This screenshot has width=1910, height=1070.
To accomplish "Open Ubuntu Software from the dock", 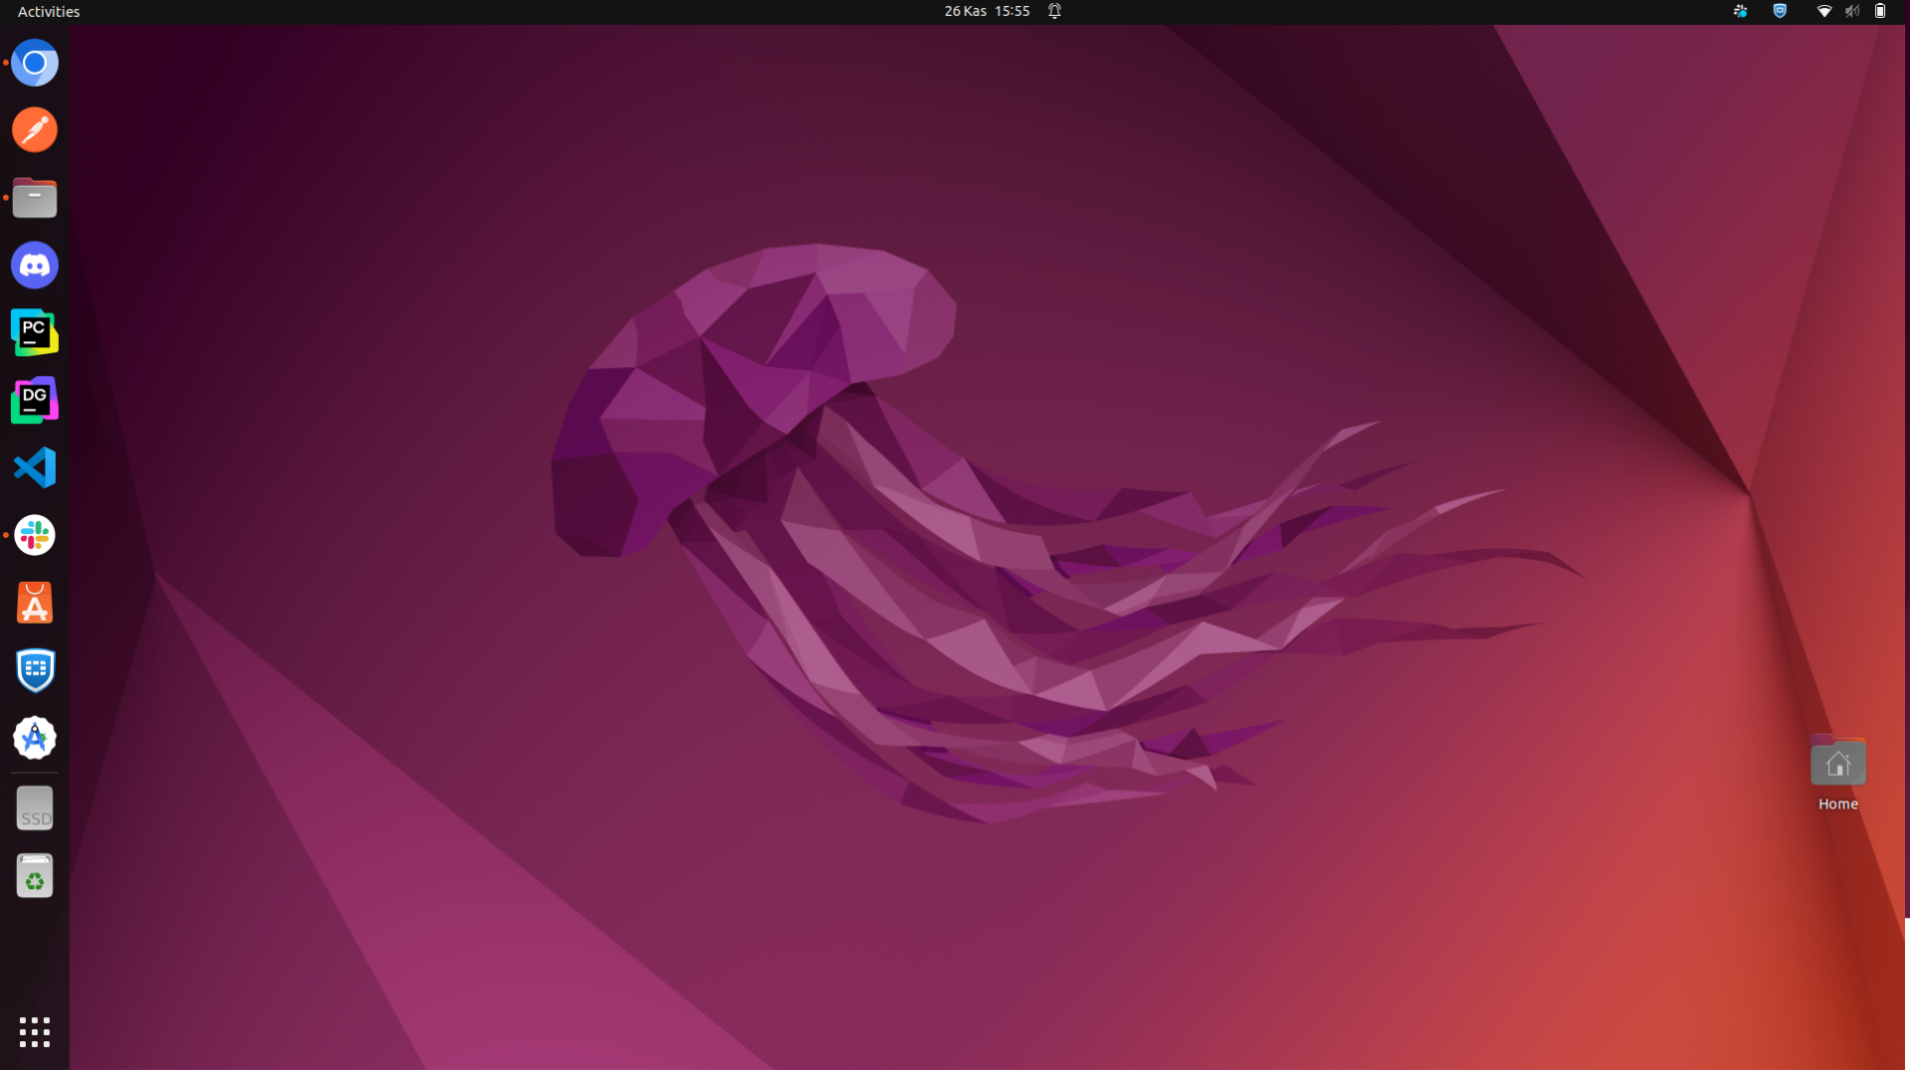I will pos(35,603).
